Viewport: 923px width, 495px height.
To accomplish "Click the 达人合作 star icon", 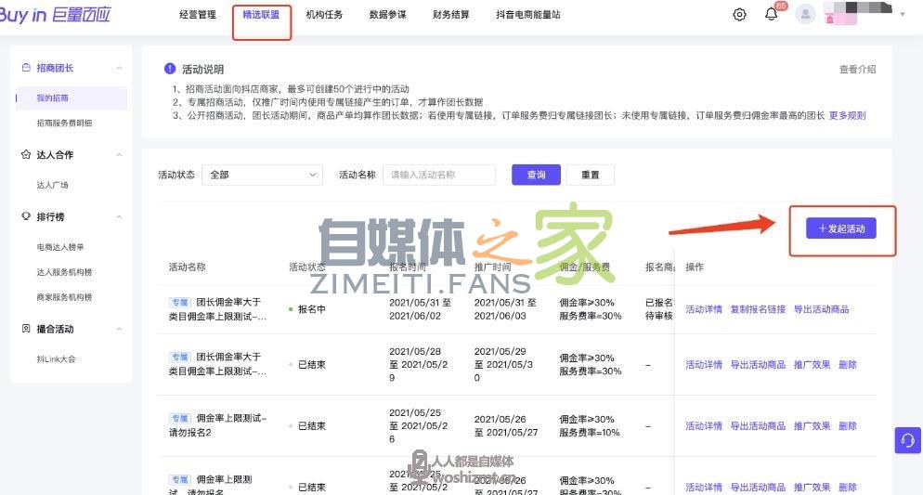I will click(26, 154).
